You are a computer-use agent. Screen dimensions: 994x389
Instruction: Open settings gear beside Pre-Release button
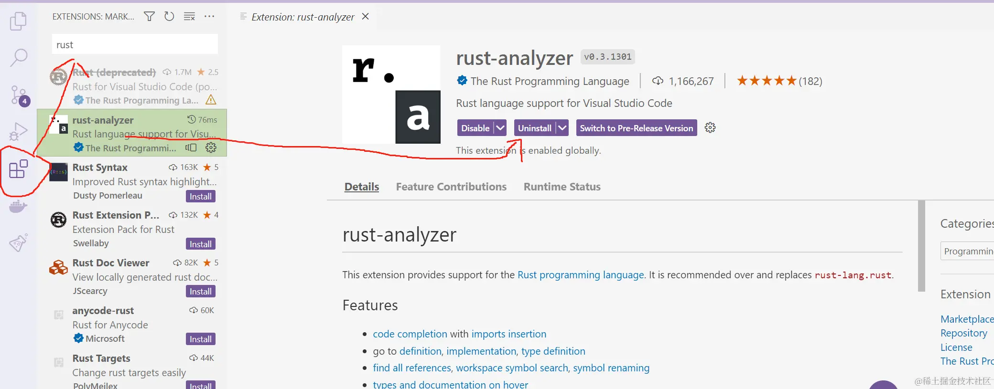click(x=710, y=127)
